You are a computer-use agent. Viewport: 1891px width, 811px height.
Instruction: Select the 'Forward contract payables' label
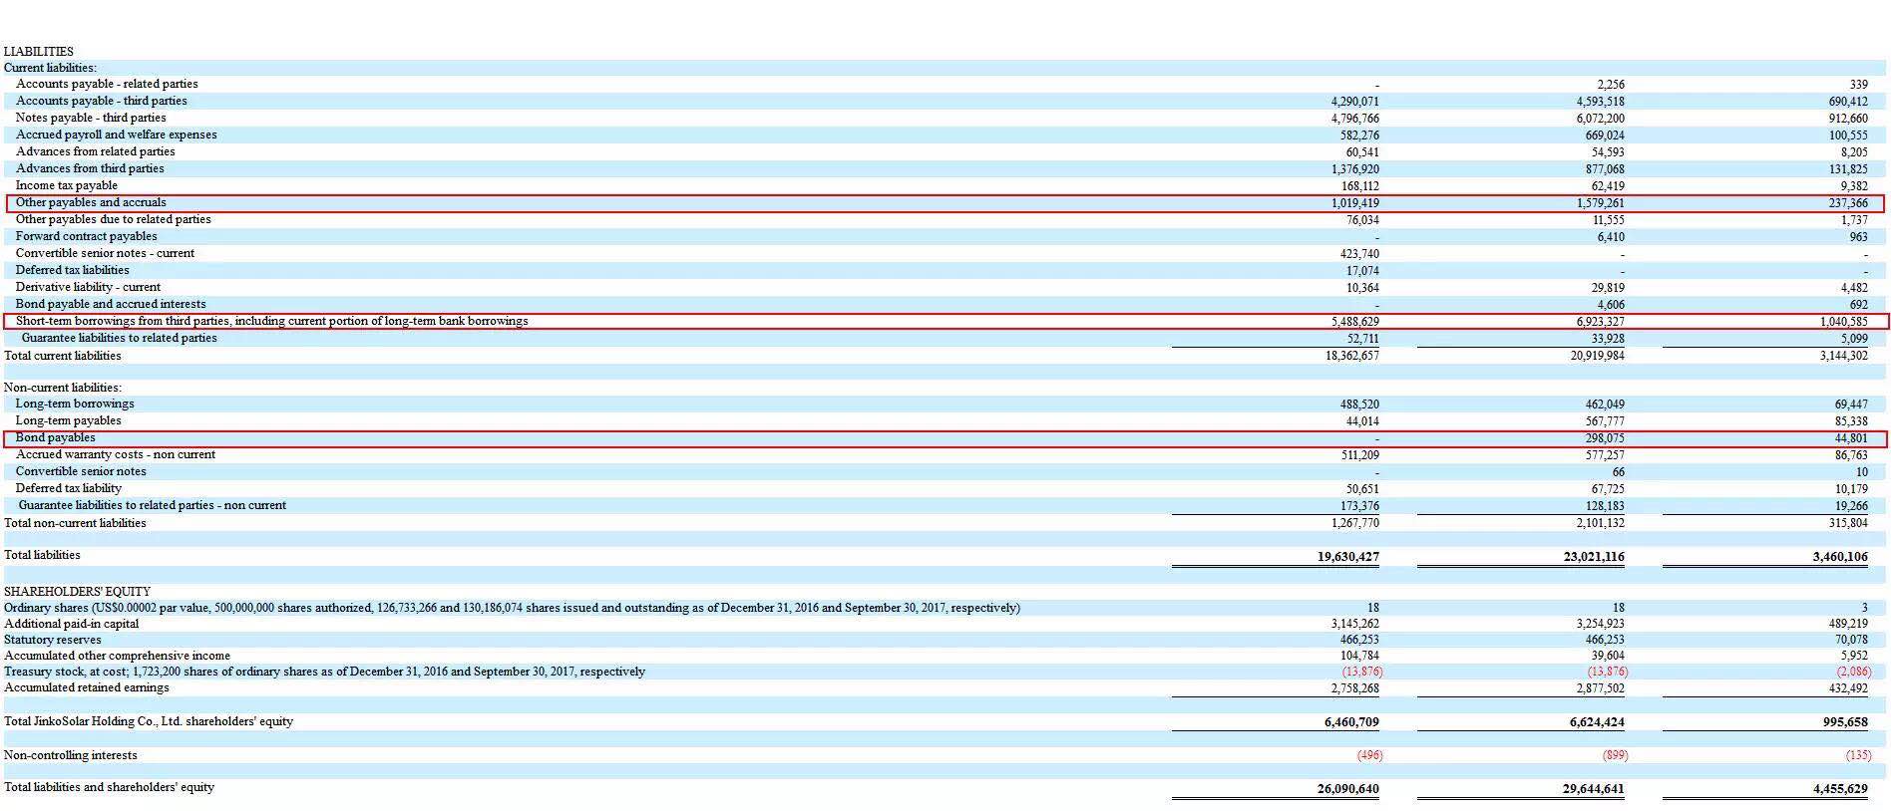pyautogui.click(x=87, y=236)
